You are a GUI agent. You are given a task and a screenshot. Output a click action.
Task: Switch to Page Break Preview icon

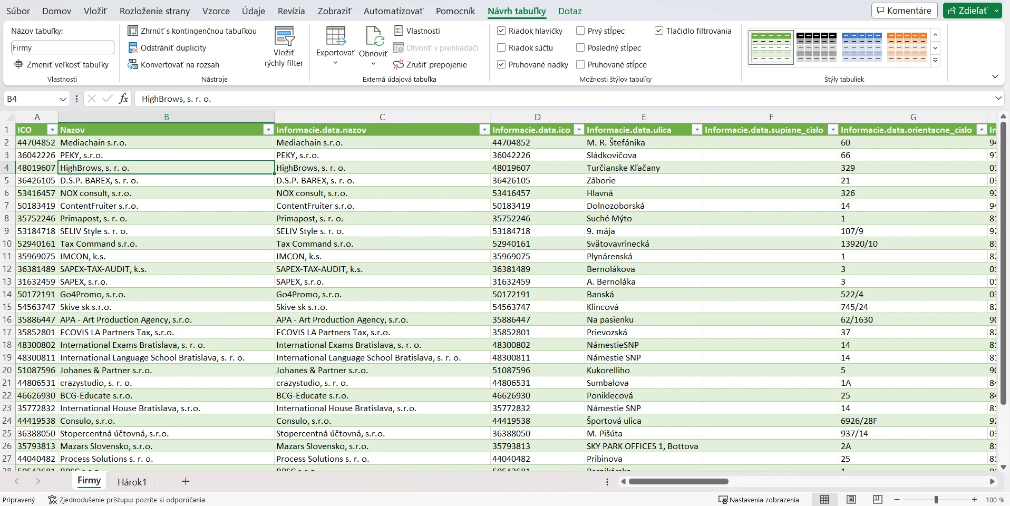pyautogui.click(x=878, y=500)
